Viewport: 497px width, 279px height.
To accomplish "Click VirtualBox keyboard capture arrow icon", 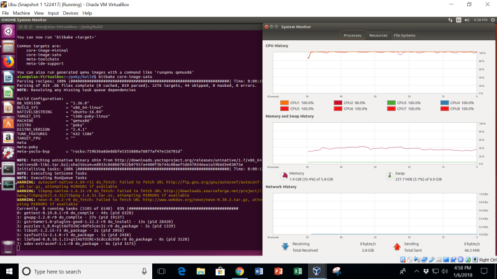I will coord(475,260).
